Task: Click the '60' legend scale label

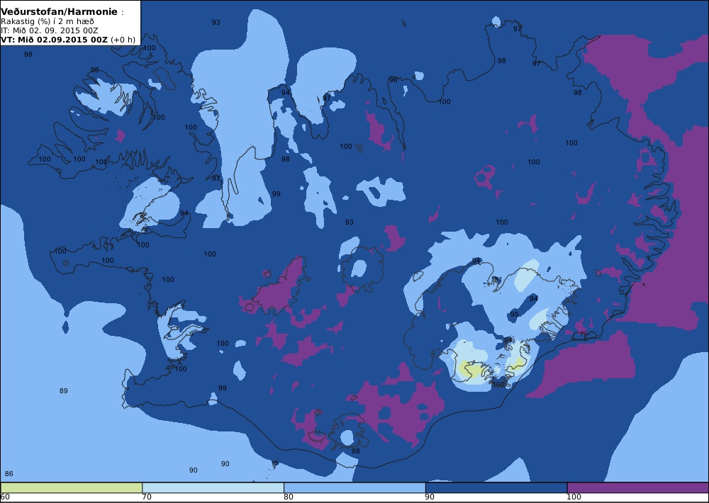Action: [x=5, y=497]
